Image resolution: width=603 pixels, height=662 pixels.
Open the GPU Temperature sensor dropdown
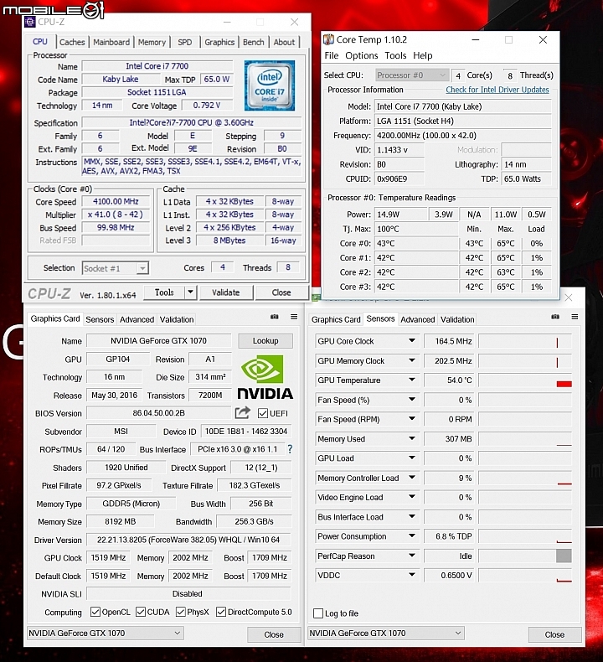(x=412, y=380)
